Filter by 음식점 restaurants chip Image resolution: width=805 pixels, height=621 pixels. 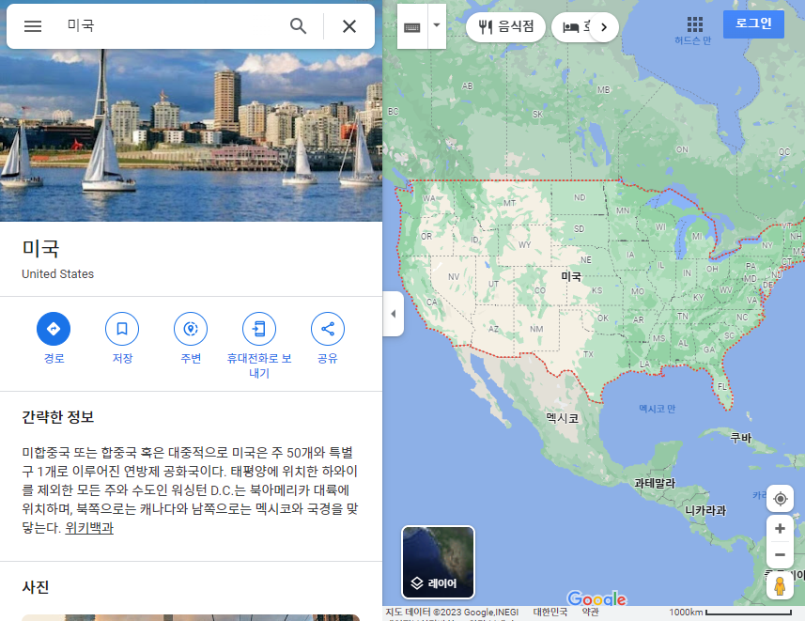point(505,26)
